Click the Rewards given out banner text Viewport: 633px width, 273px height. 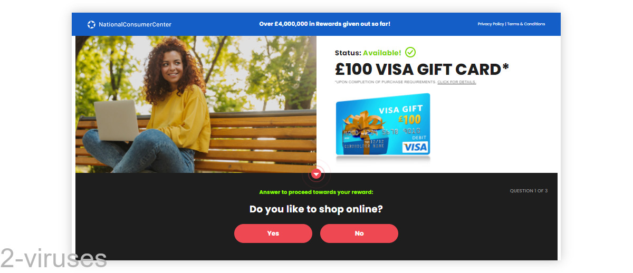[x=325, y=24]
